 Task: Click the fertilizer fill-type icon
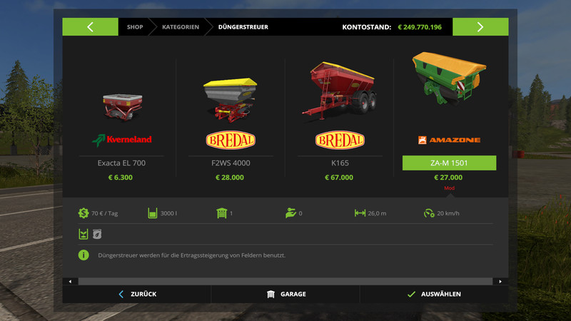[84, 234]
